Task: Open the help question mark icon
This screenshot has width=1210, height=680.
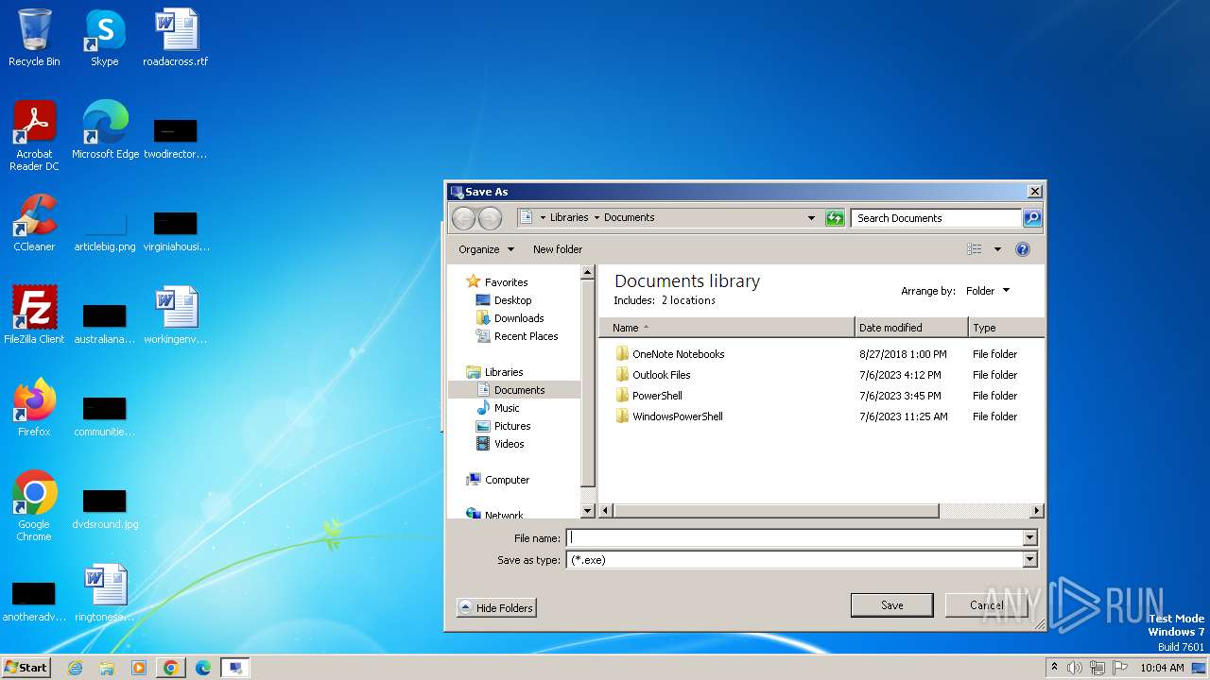Action: point(1022,249)
